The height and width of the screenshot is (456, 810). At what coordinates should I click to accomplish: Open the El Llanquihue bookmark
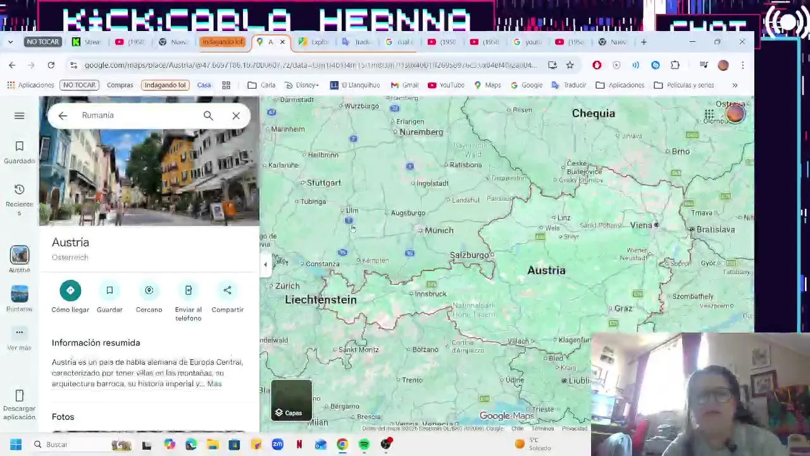coord(354,85)
